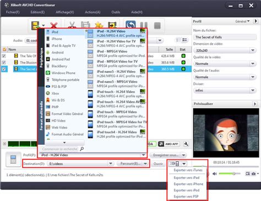Viewport: 261px width, 201px height.
Task: Click the Stop conversion icon
Action: tap(157, 25)
